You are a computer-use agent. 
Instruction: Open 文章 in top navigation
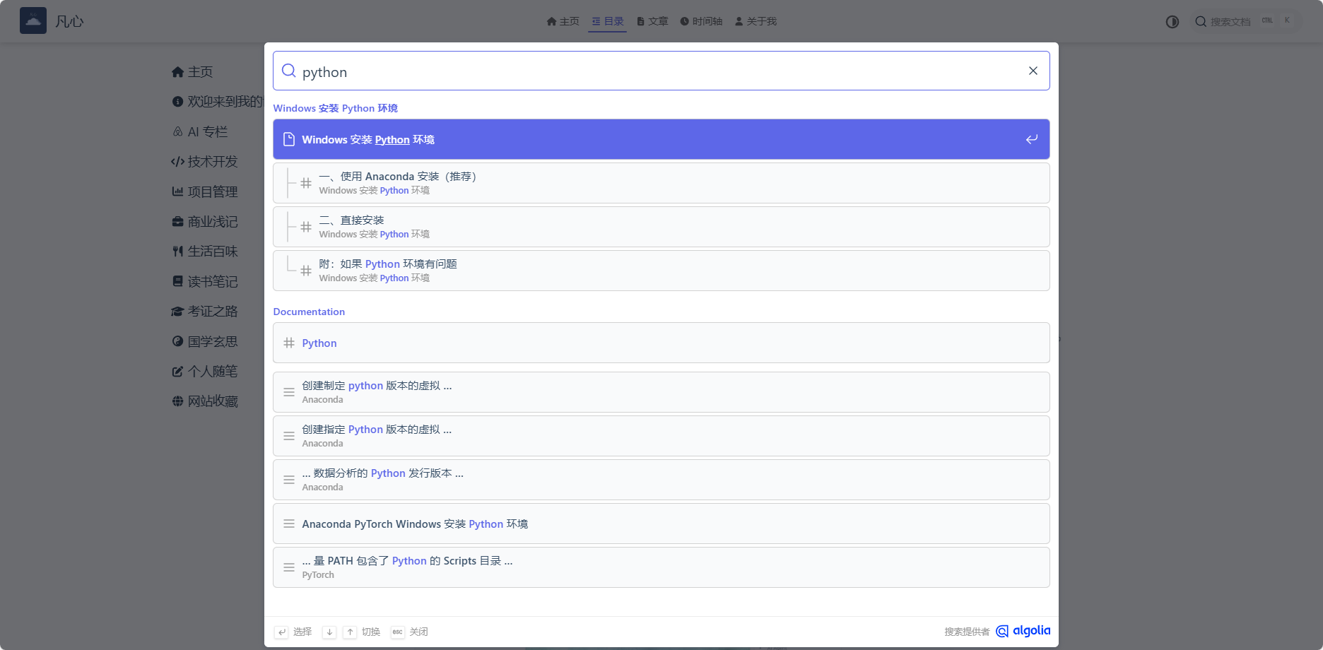coord(652,21)
